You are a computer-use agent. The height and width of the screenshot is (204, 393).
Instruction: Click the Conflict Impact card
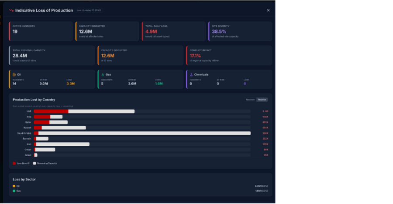click(x=229, y=55)
